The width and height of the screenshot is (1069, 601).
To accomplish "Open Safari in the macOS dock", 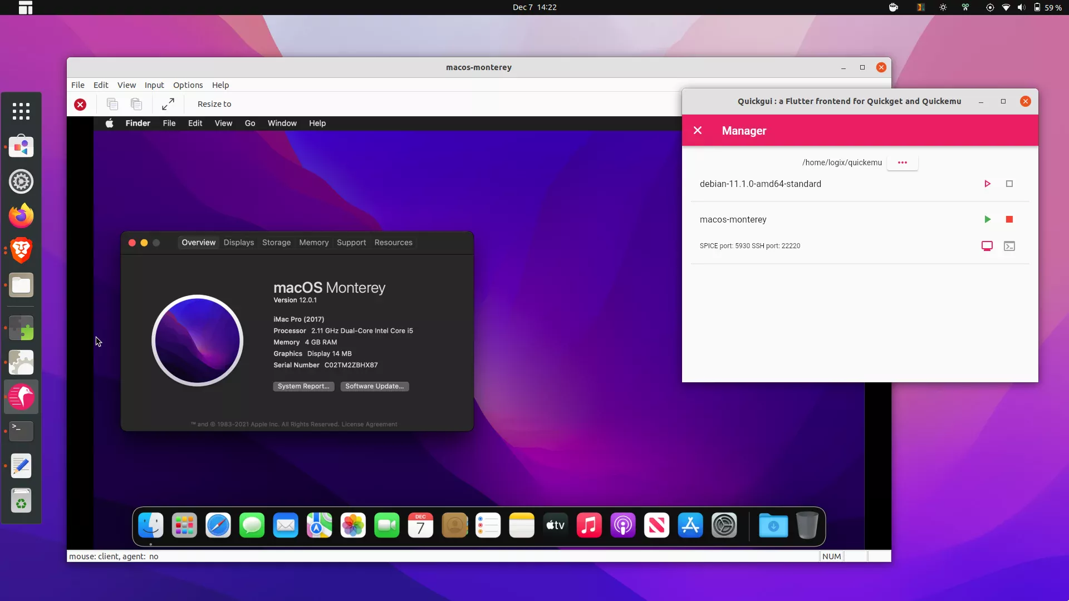I will 218,525.
